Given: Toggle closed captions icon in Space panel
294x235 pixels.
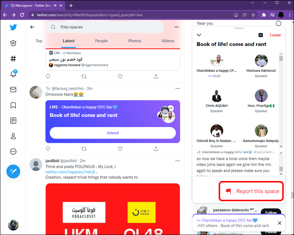Looking at the screenshot, I should 261,35.
